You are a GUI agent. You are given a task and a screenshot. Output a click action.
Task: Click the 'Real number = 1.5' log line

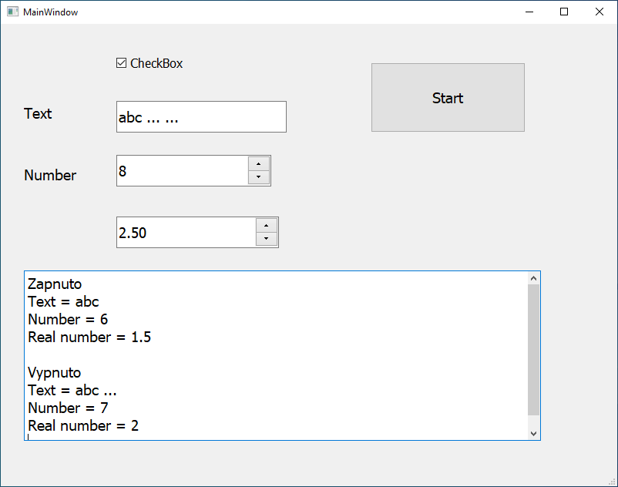89,338
